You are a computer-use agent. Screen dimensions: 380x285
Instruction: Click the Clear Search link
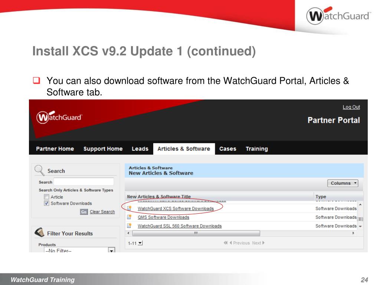pos(102,212)
